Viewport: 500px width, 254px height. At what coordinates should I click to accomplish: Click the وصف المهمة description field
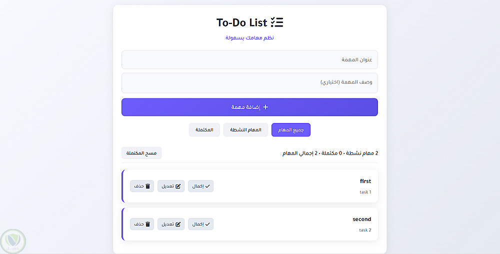coord(249,82)
